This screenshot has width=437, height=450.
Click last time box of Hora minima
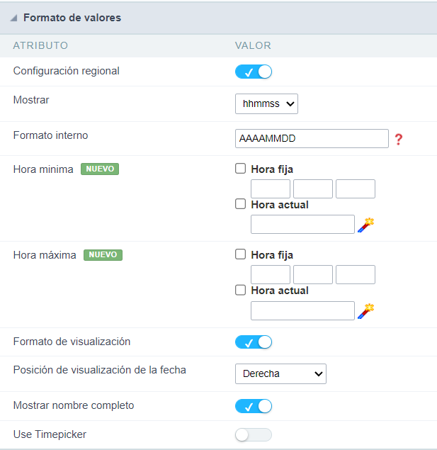point(356,189)
